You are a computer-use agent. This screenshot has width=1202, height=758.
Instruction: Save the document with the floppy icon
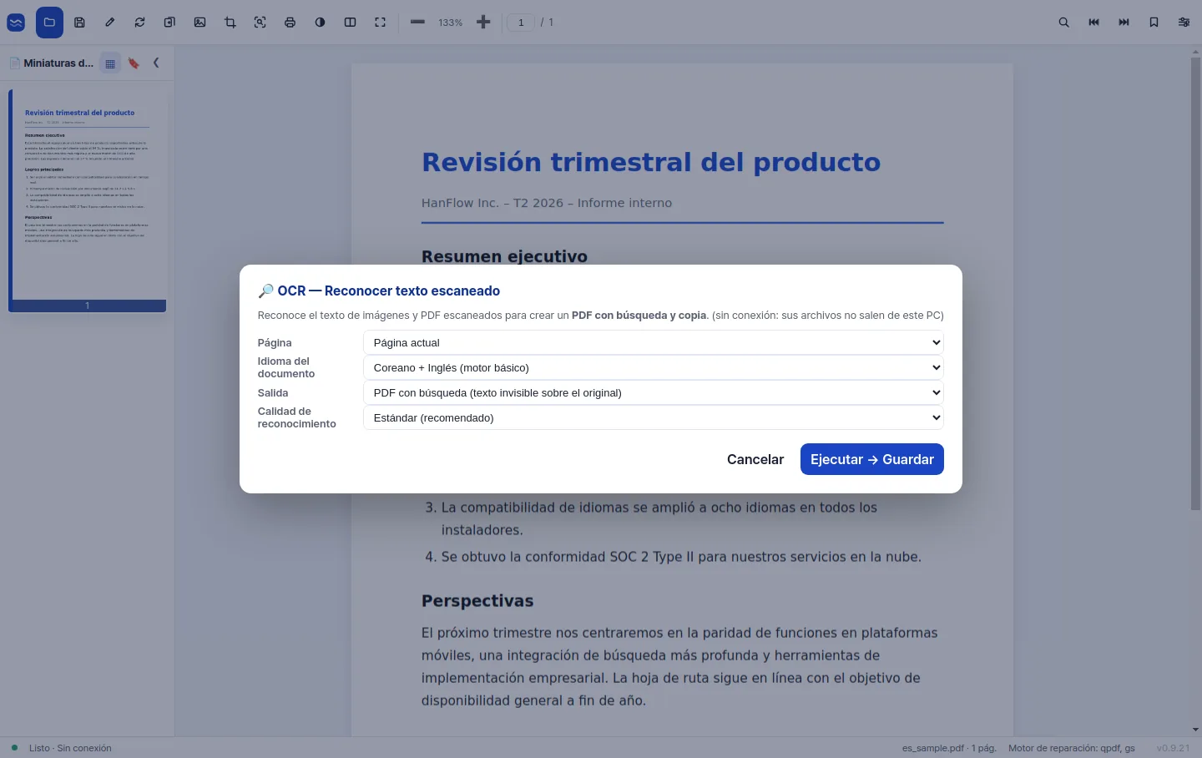tap(79, 23)
